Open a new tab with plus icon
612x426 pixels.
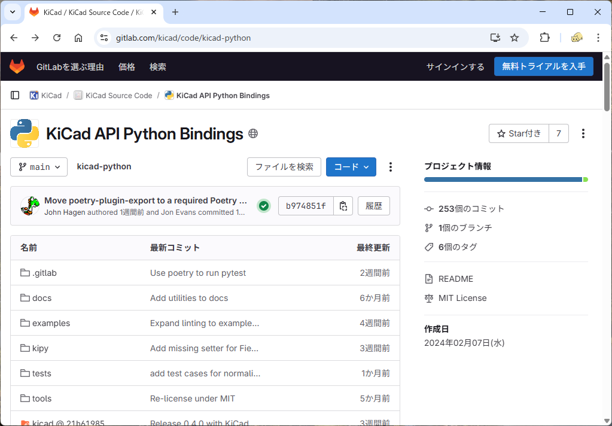(175, 12)
